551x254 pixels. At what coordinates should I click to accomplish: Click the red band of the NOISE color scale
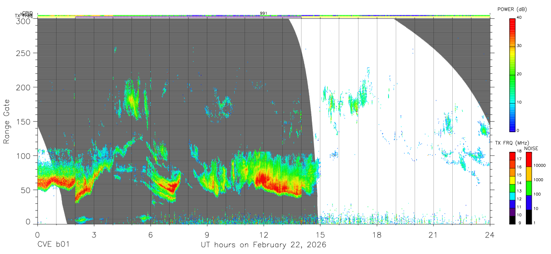[x=529, y=159]
